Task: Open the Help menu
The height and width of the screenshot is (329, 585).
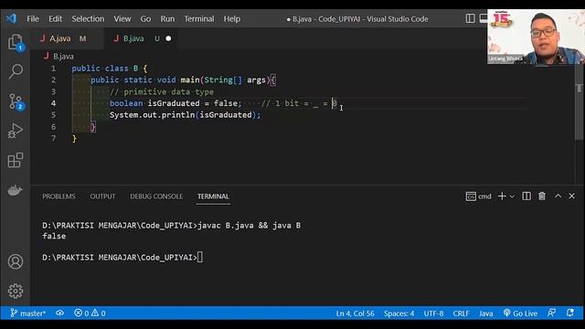Action: click(231, 18)
